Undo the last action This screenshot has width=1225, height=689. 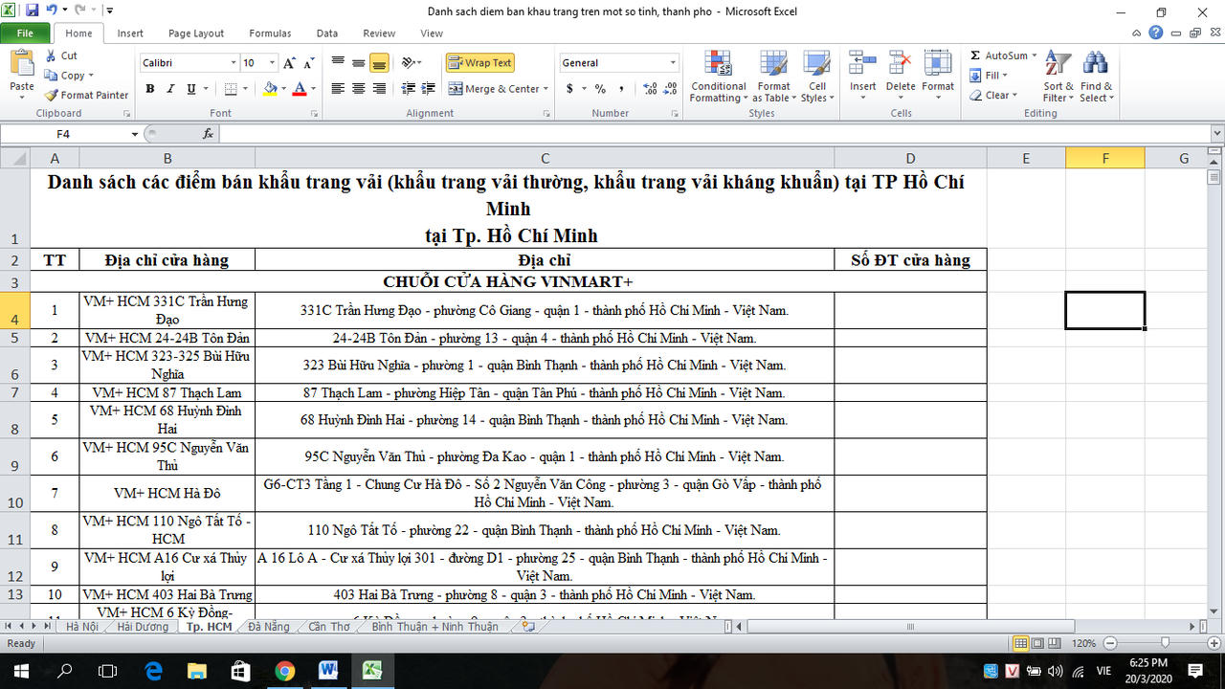[x=51, y=11]
